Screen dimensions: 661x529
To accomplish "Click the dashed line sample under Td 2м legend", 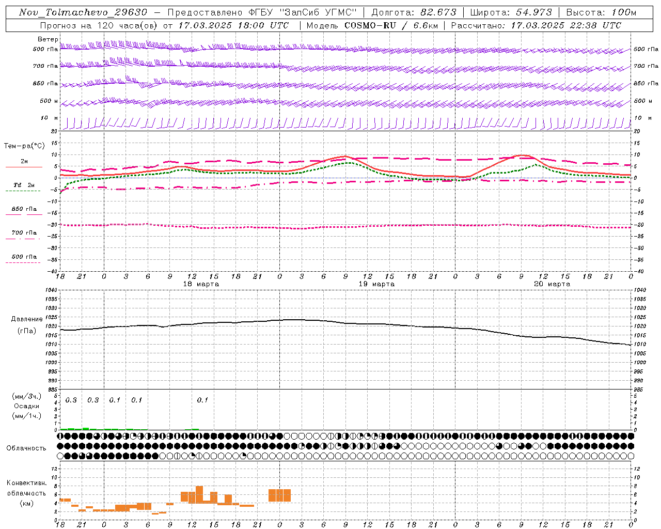I will tap(23, 191).
